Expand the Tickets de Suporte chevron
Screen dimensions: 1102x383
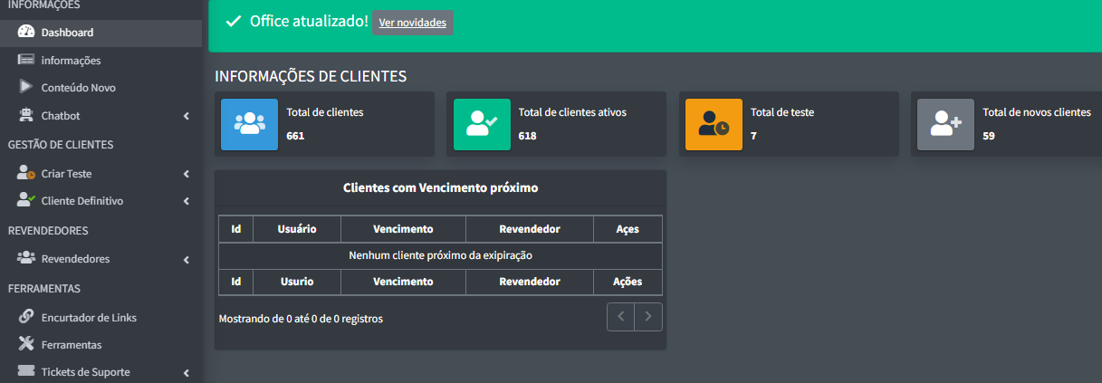point(186,372)
